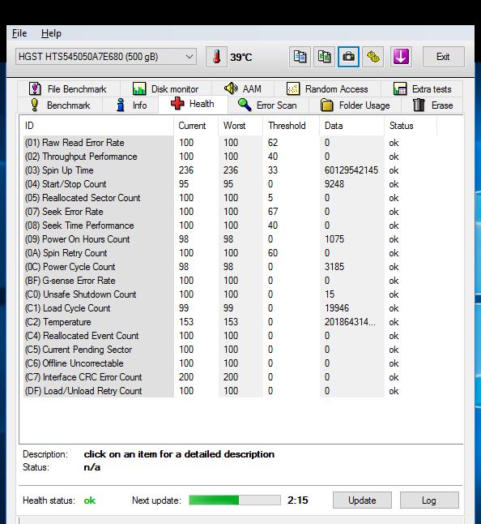Switch to the Benchmark tab
The image size is (481, 524).
tap(60, 105)
